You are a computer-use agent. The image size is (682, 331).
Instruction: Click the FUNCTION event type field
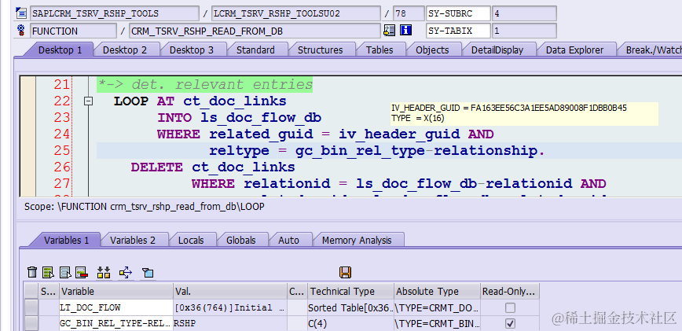coord(73,31)
